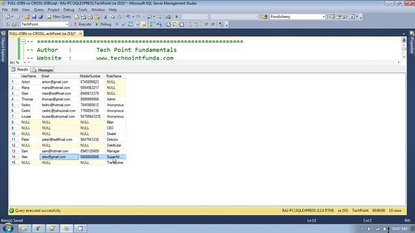Click the Toolbox wrench icon
Image resolution: width=415 pixels, height=233 pixels.
click(345, 17)
